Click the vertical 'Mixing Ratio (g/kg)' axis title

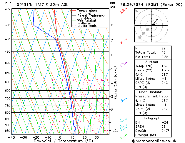(115, 83)
